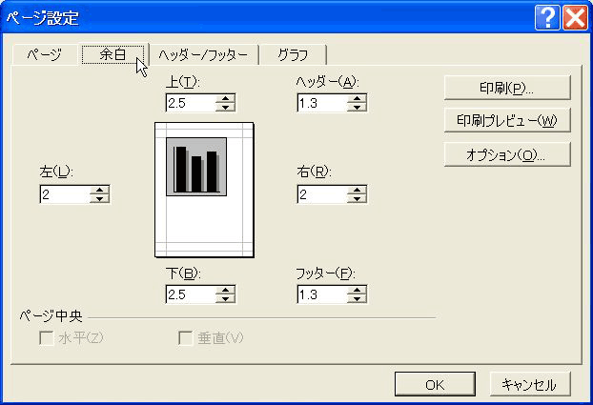593x405 pixels.
Task: Increase the top margin (上) value
Action: tap(225, 98)
